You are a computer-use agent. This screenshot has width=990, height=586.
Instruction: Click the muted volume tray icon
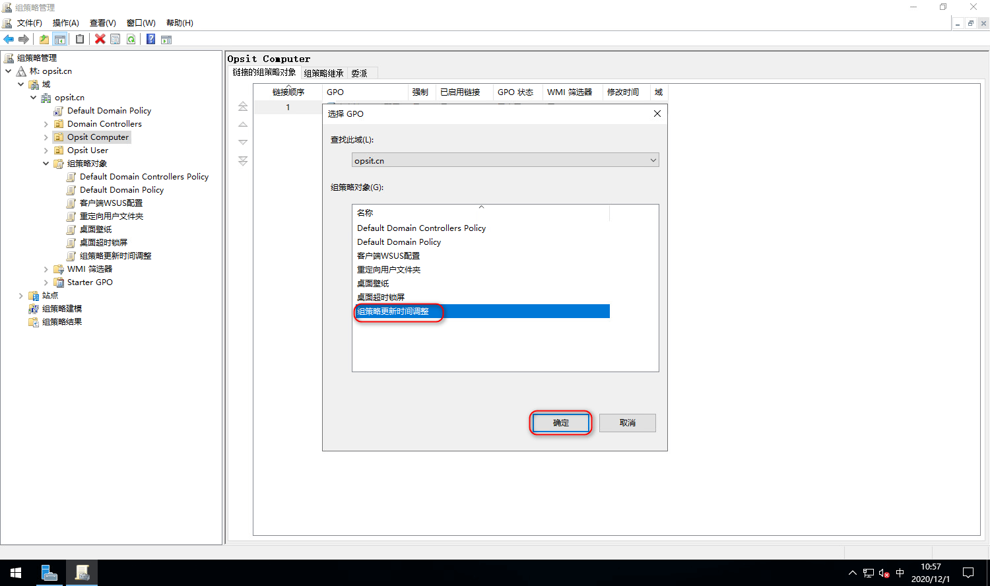click(x=884, y=573)
